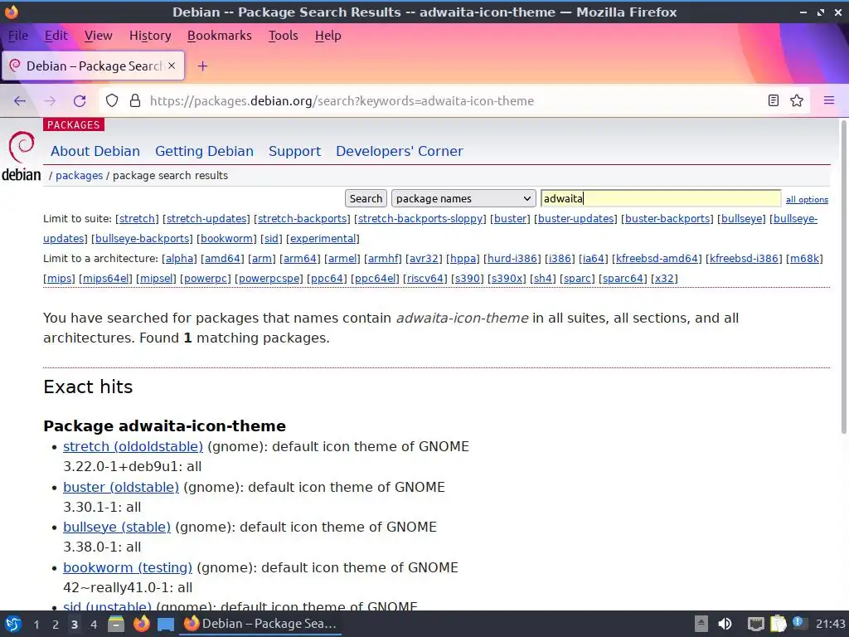
Task: Open the tracking protection shield icon
Action: point(112,100)
